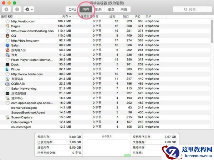
Task: Click the 有道词典 icon
Action: coord(7,79)
